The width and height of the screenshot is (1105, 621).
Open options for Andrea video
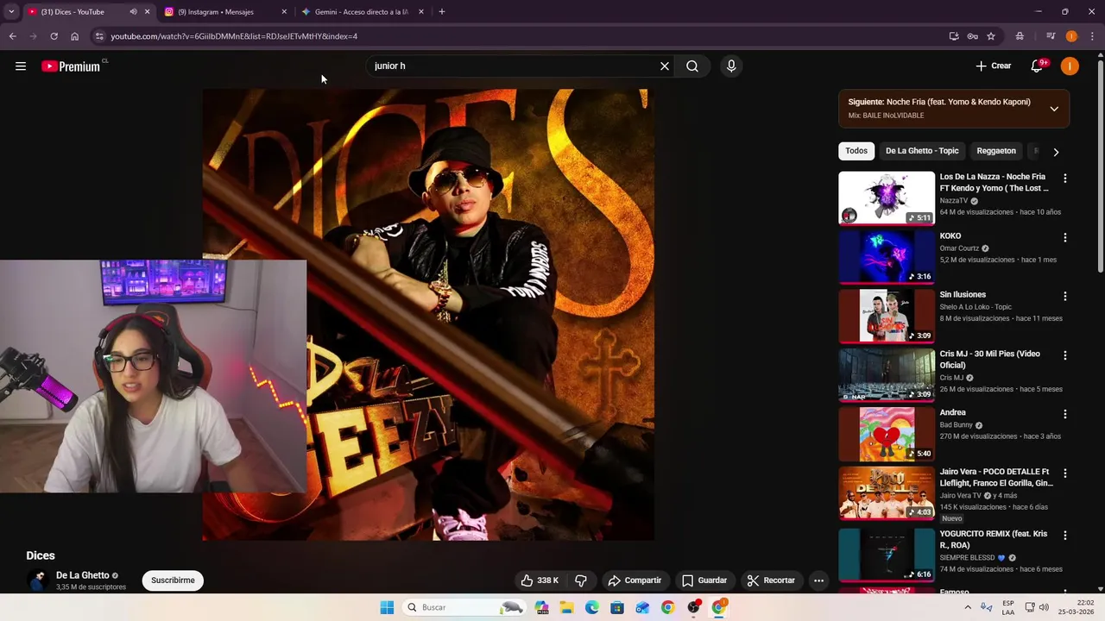[x=1065, y=414]
